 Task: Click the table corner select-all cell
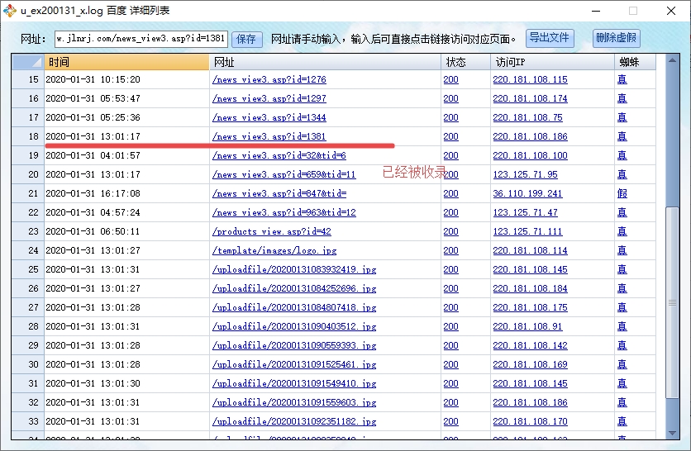[27, 62]
